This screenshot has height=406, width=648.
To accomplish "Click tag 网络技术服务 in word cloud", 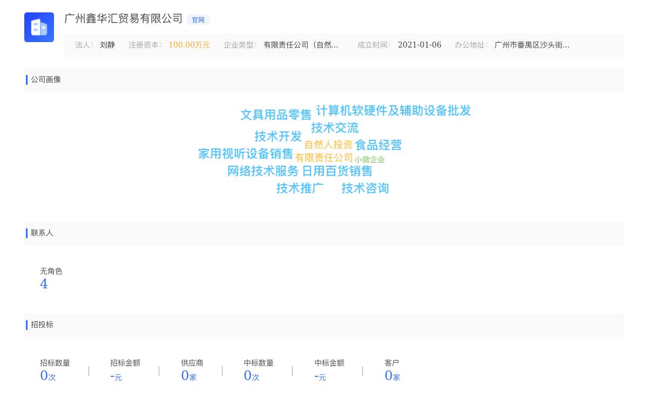I will tap(263, 171).
